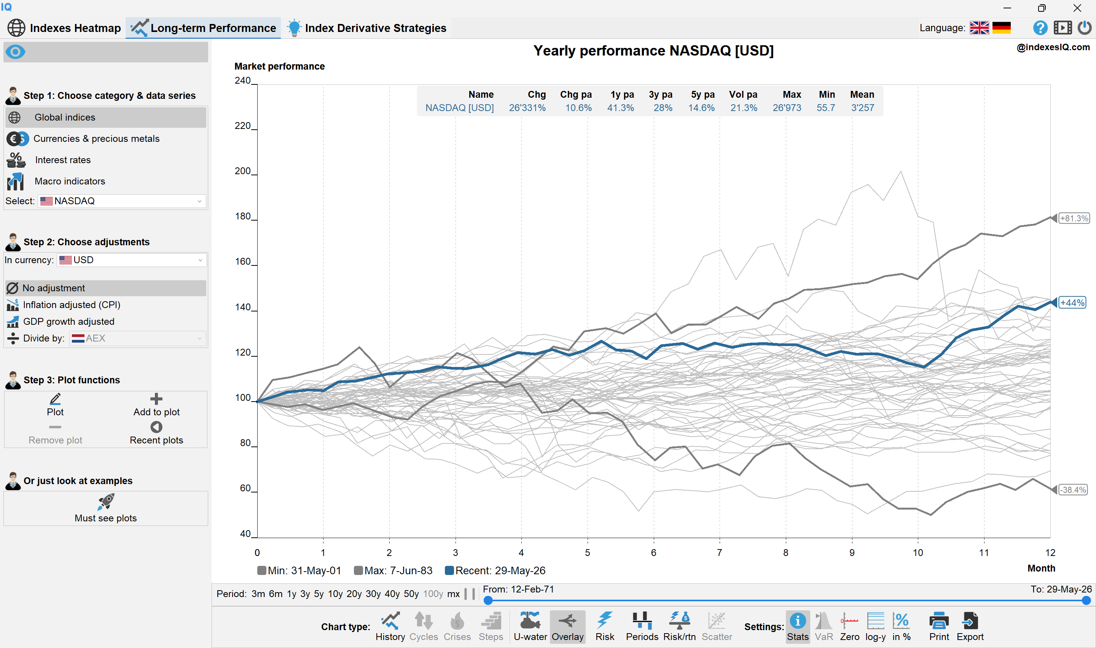Choose the Steps chart type
1096x648 pixels.
coord(491,626)
